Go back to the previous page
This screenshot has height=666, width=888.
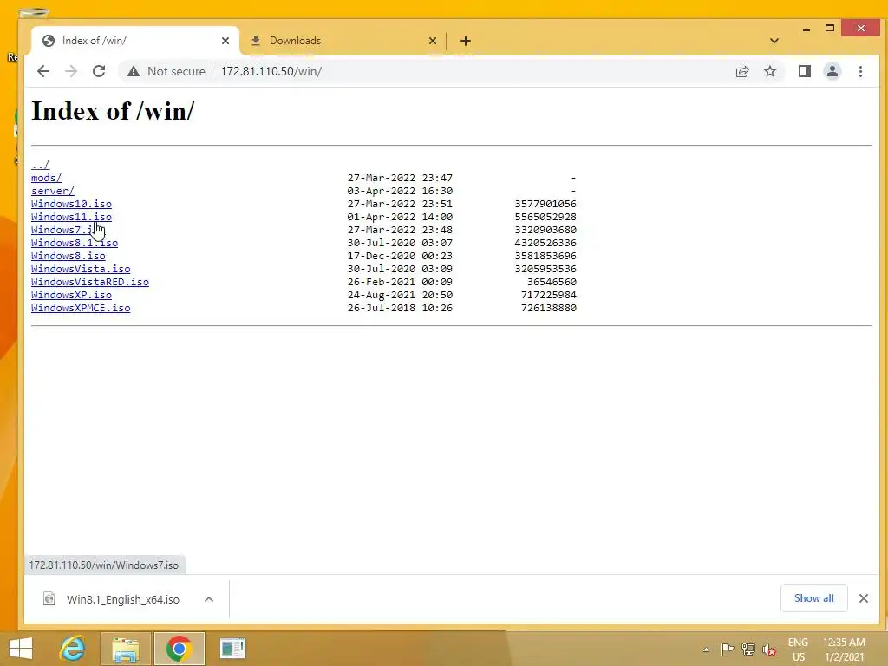point(43,71)
